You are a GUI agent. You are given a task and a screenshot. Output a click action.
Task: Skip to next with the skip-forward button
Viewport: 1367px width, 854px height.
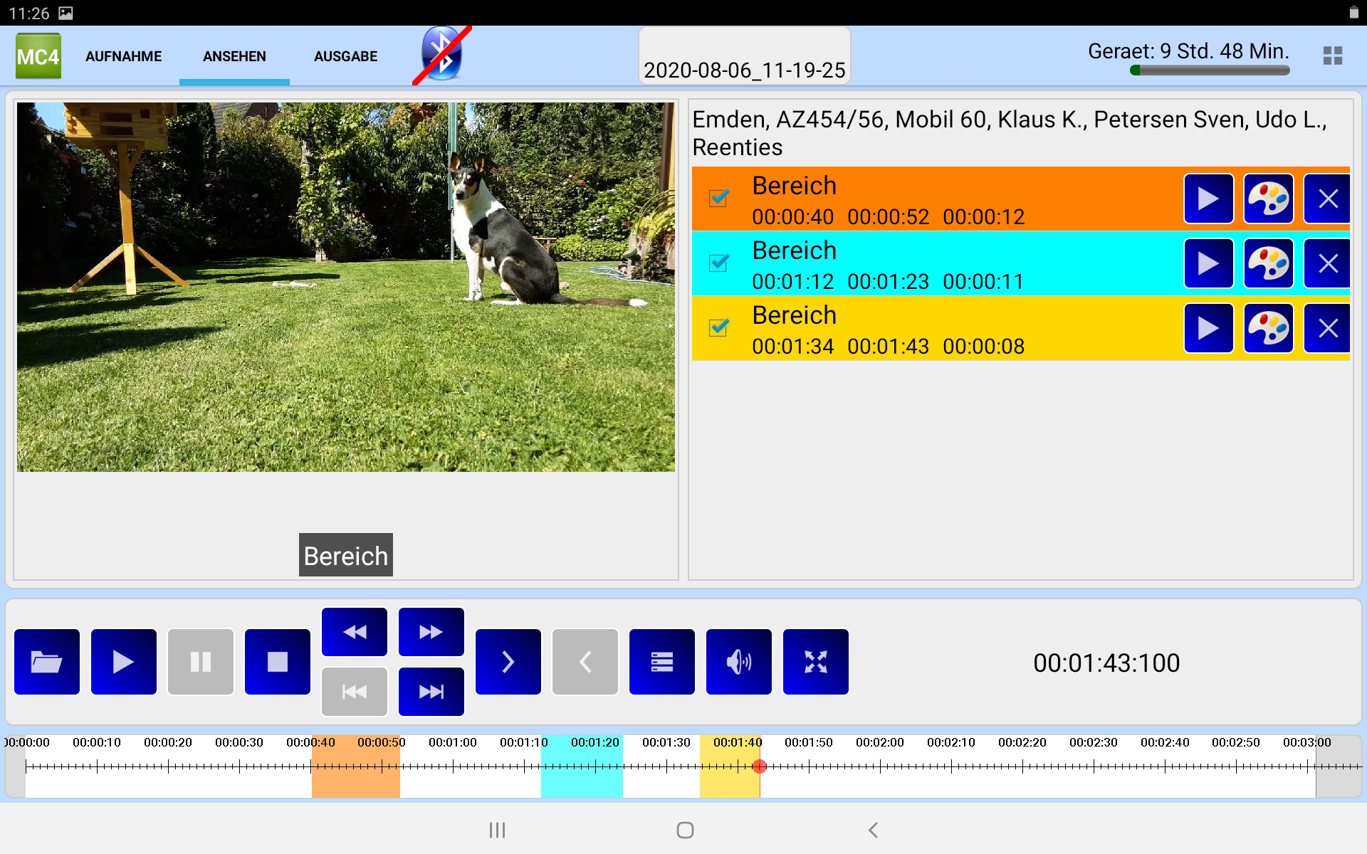[x=431, y=692]
